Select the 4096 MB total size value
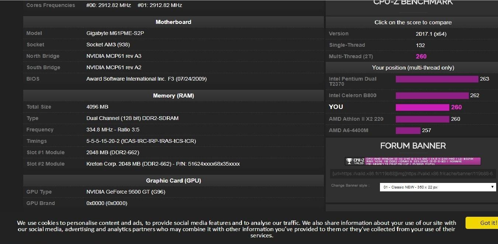498x244 pixels. click(97, 107)
